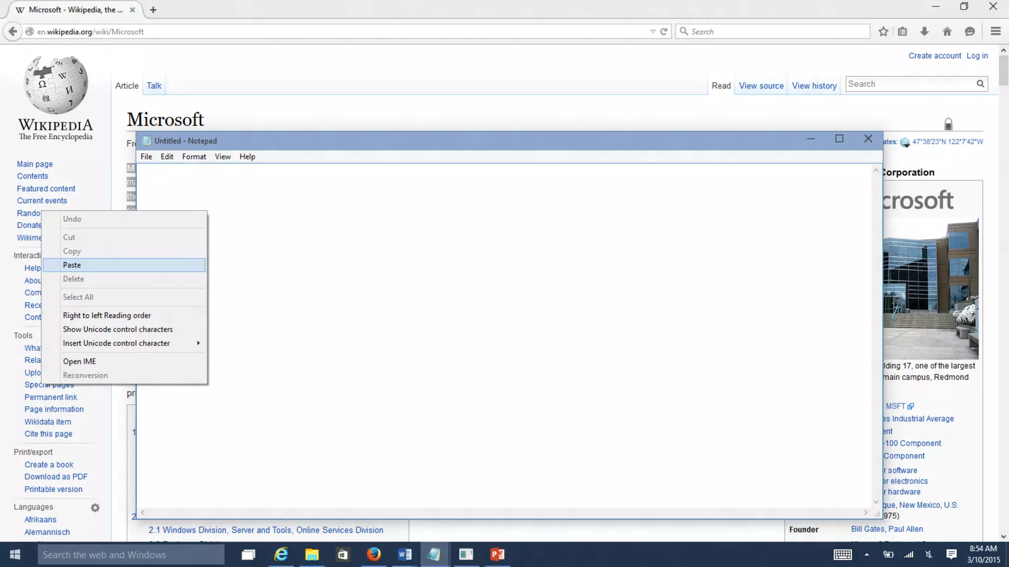Open the Languages settings gear icon
This screenshot has height=567, width=1009.
point(95,507)
